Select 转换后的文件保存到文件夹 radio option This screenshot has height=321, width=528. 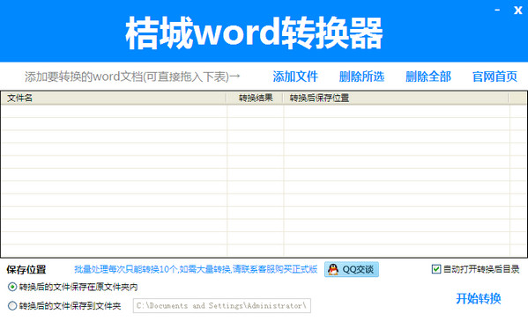pyautogui.click(x=12, y=306)
